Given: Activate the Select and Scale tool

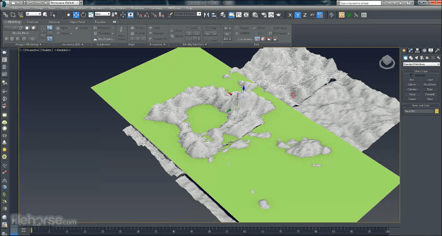Looking at the screenshot, I should pos(91,15).
